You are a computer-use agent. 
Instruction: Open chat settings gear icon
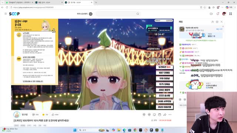tap(217, 22)
